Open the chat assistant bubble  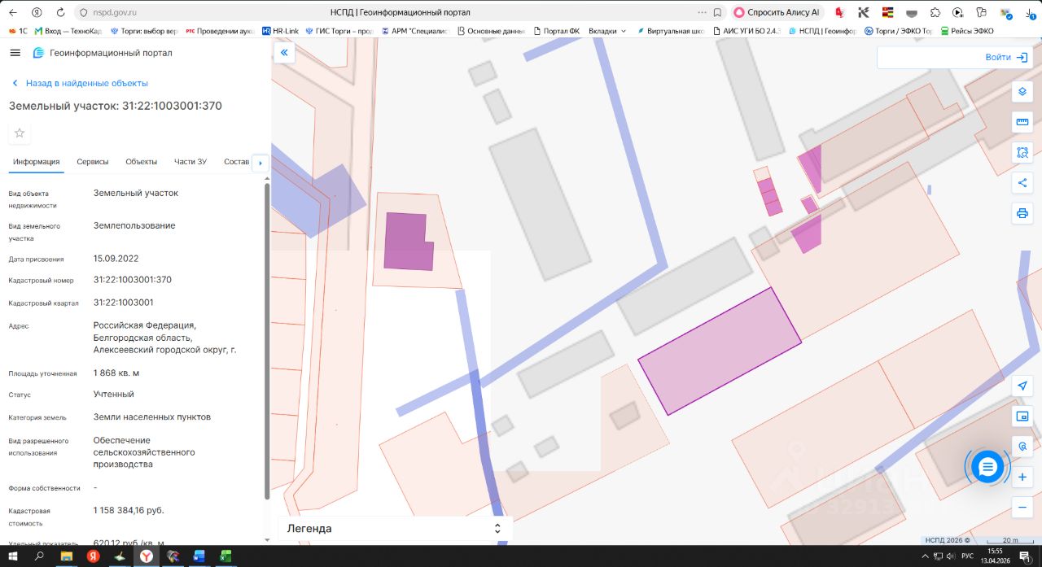(987, 466)
